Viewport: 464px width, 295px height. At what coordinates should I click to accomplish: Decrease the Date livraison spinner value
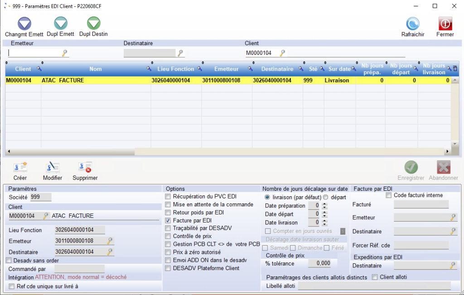pyautogui.click(x=324, y=224)
